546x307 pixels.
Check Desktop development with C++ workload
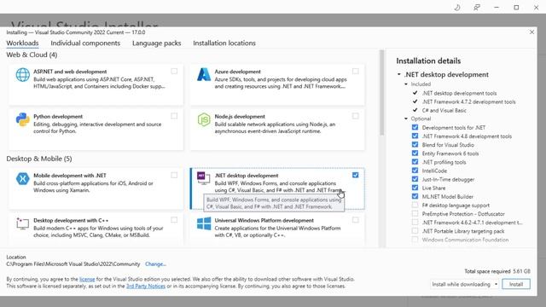tap(174, 220)
